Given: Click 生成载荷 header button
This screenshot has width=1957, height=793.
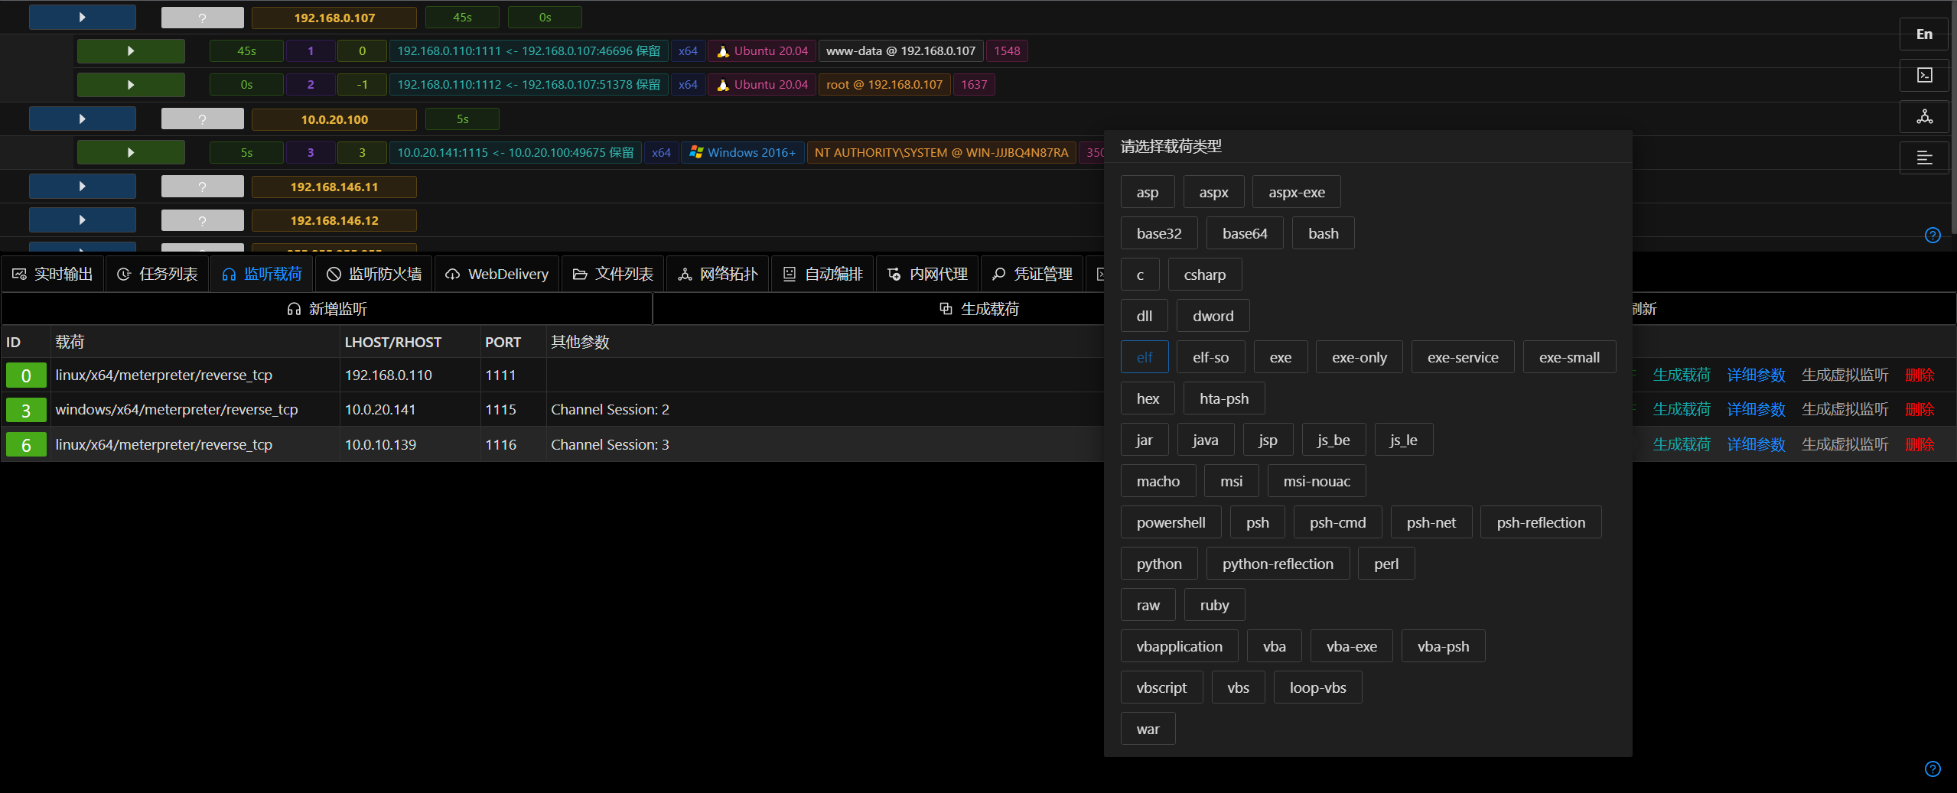Looking at the screenshot, I should point(979,309).
